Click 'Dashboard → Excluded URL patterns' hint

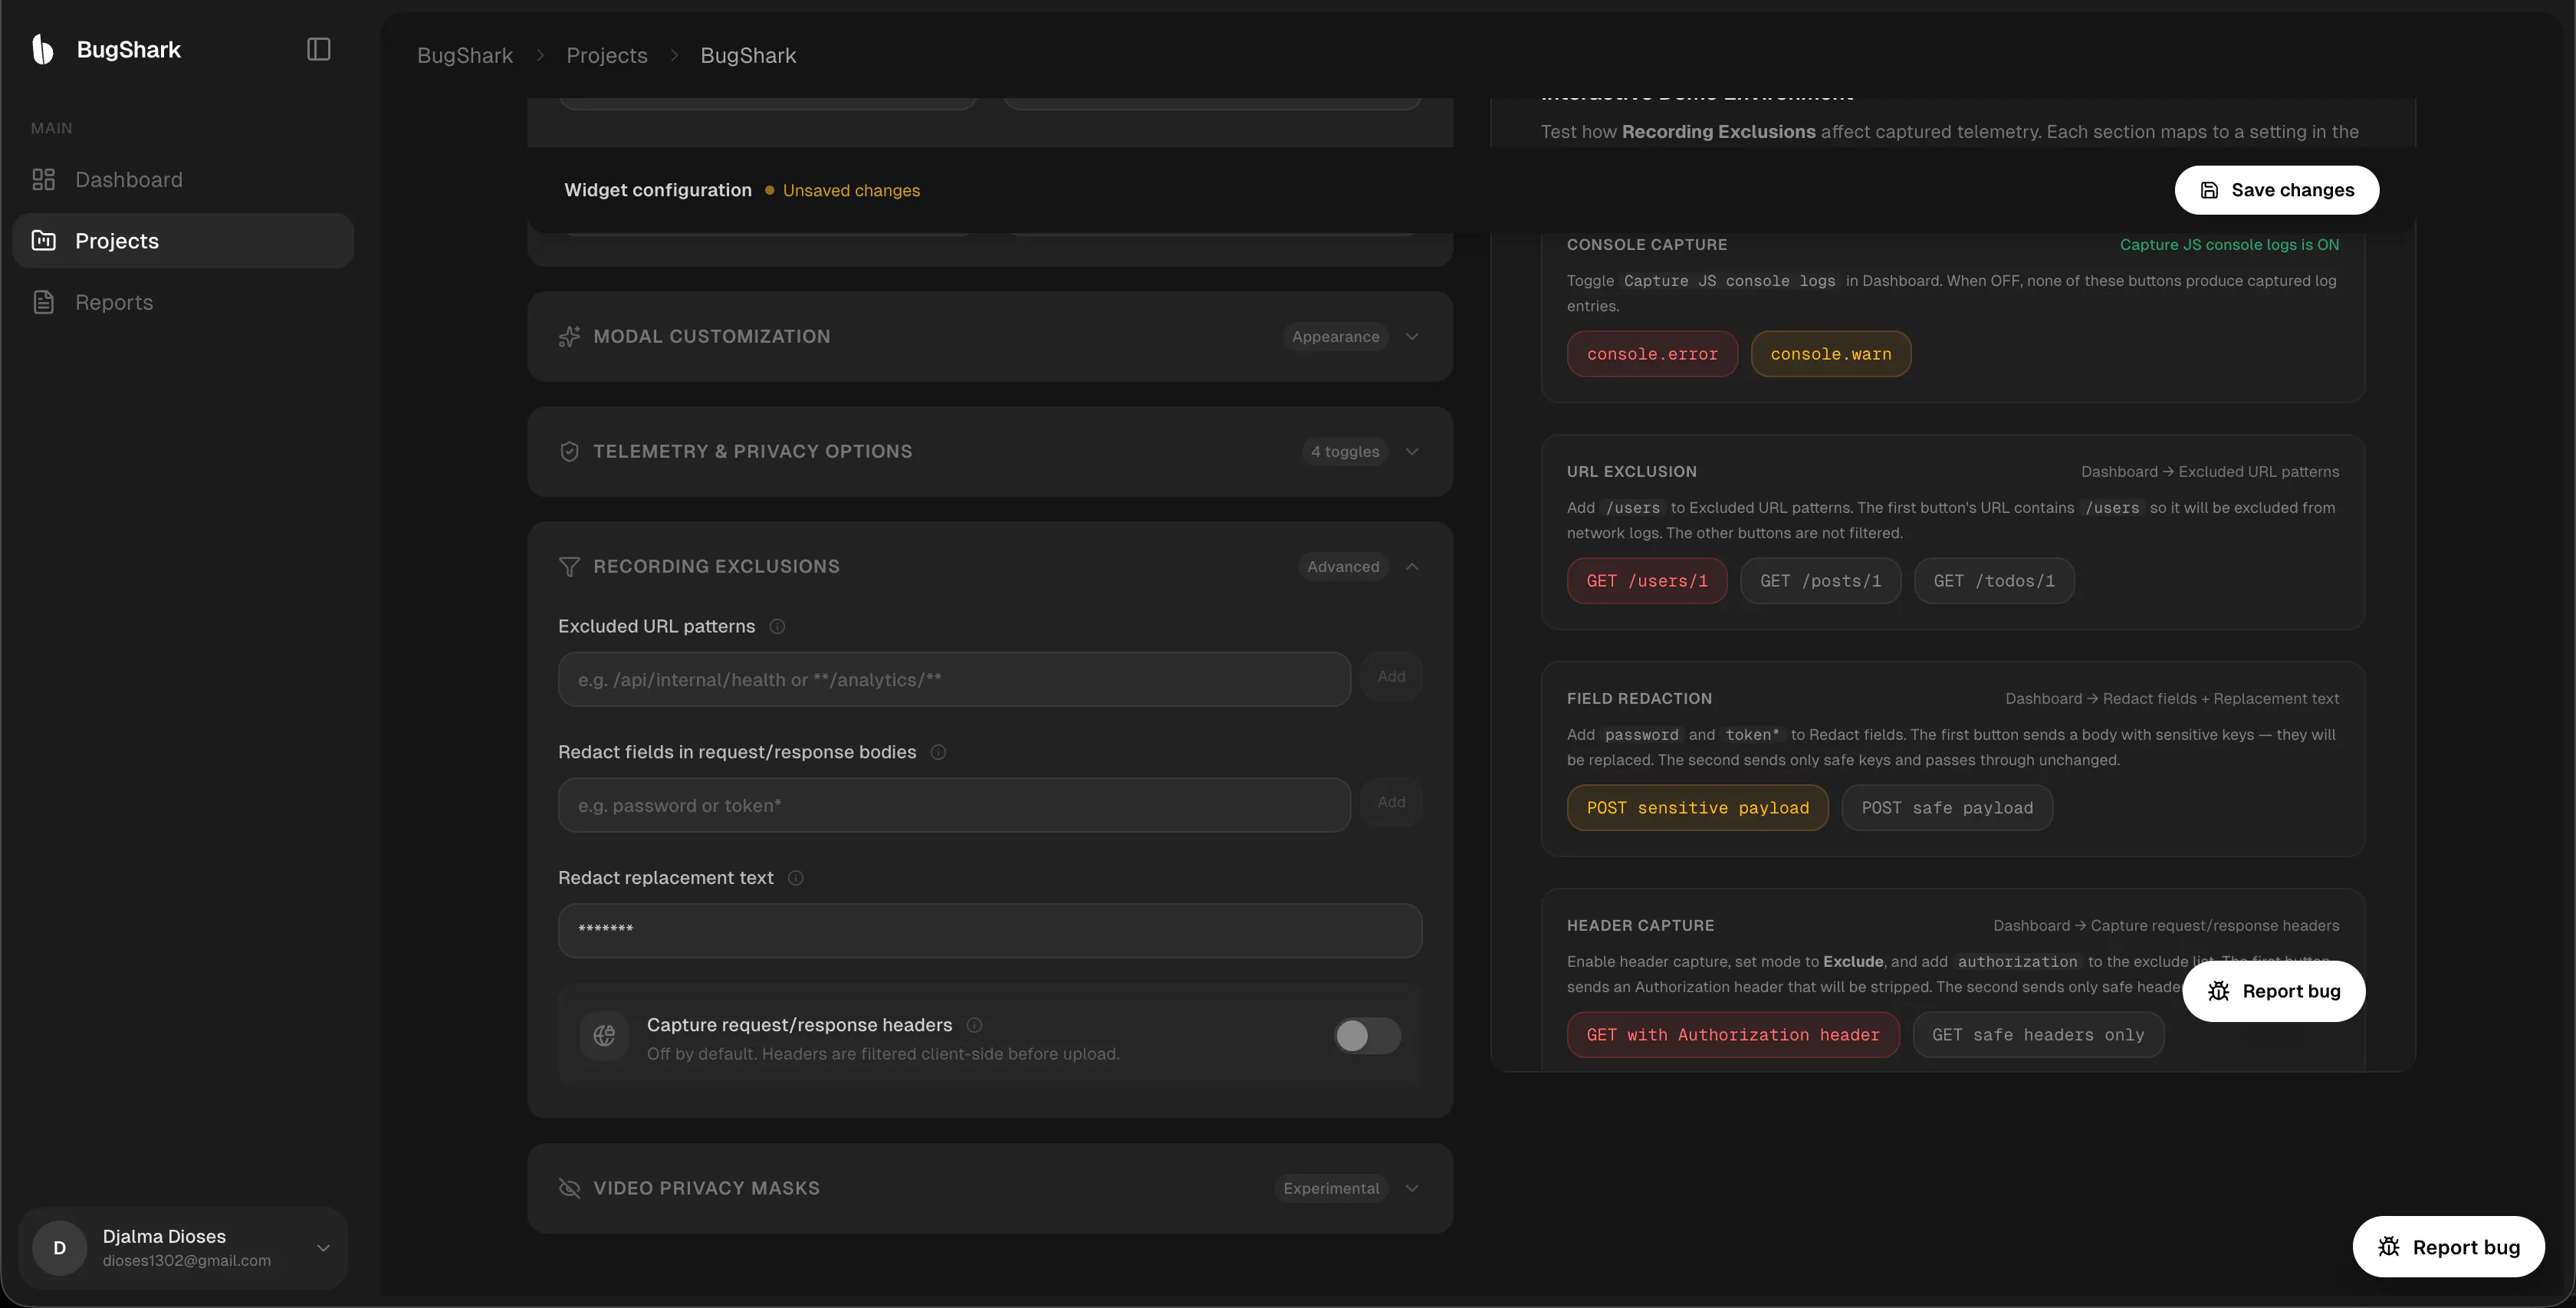pos(2210,472)
